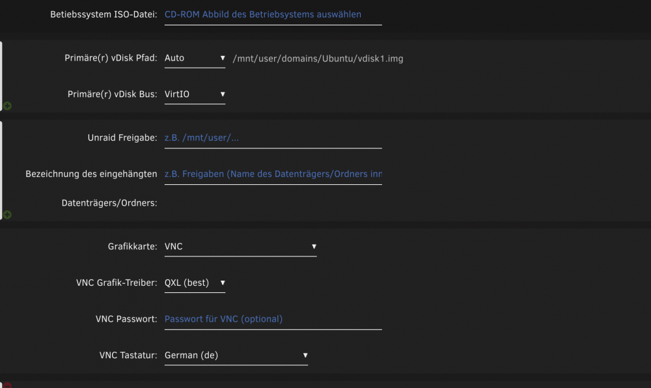Click the label "Primäre(r) vDisk Bus:"

tap(113, 94)
